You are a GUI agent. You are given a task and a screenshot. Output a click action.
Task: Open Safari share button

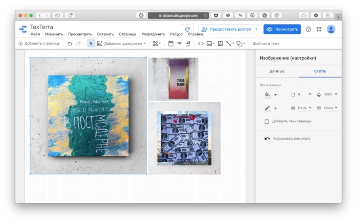pos(328,15)
